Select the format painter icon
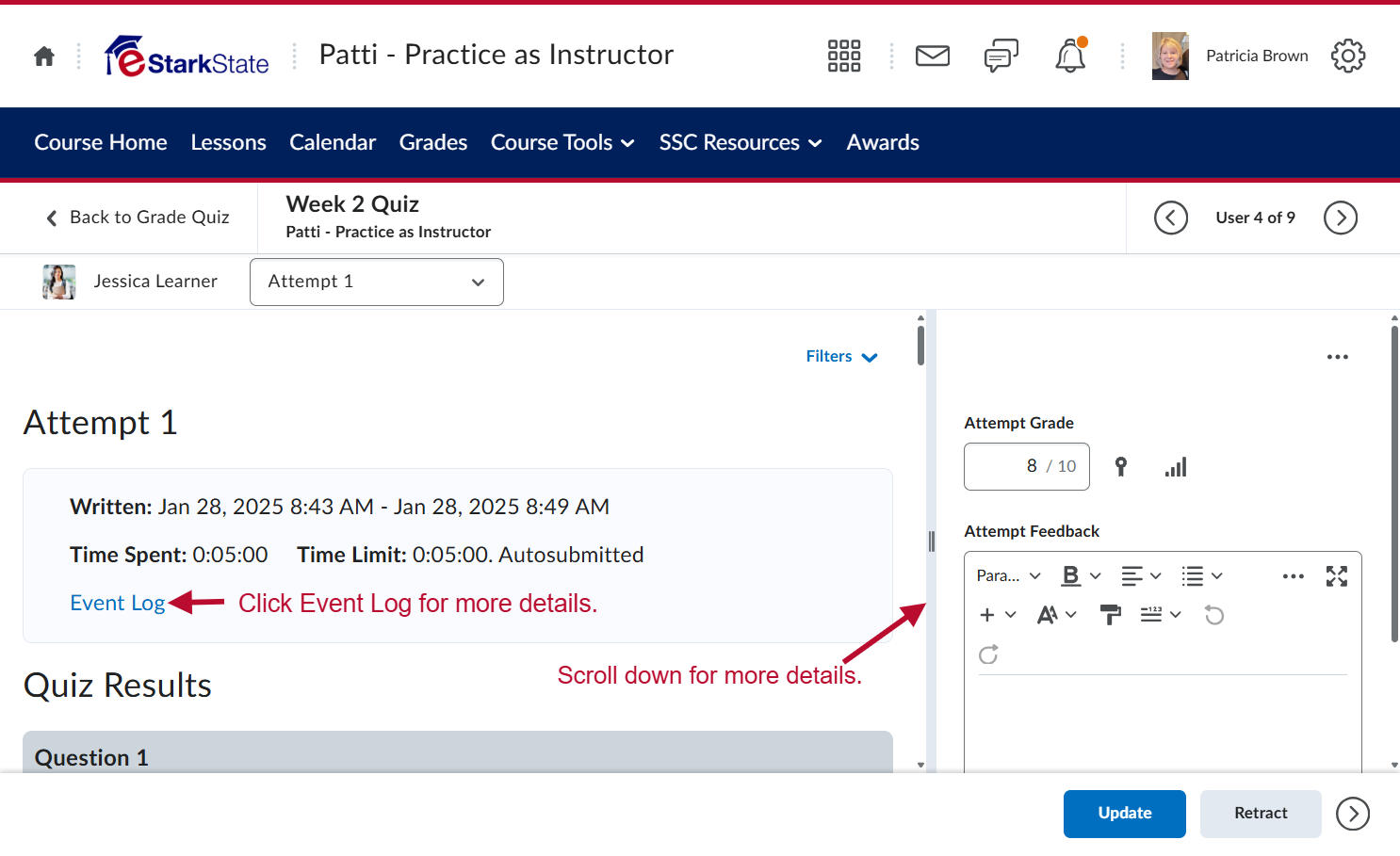The width and height of the screenshot is (1400, 856). coord(1111,615)
